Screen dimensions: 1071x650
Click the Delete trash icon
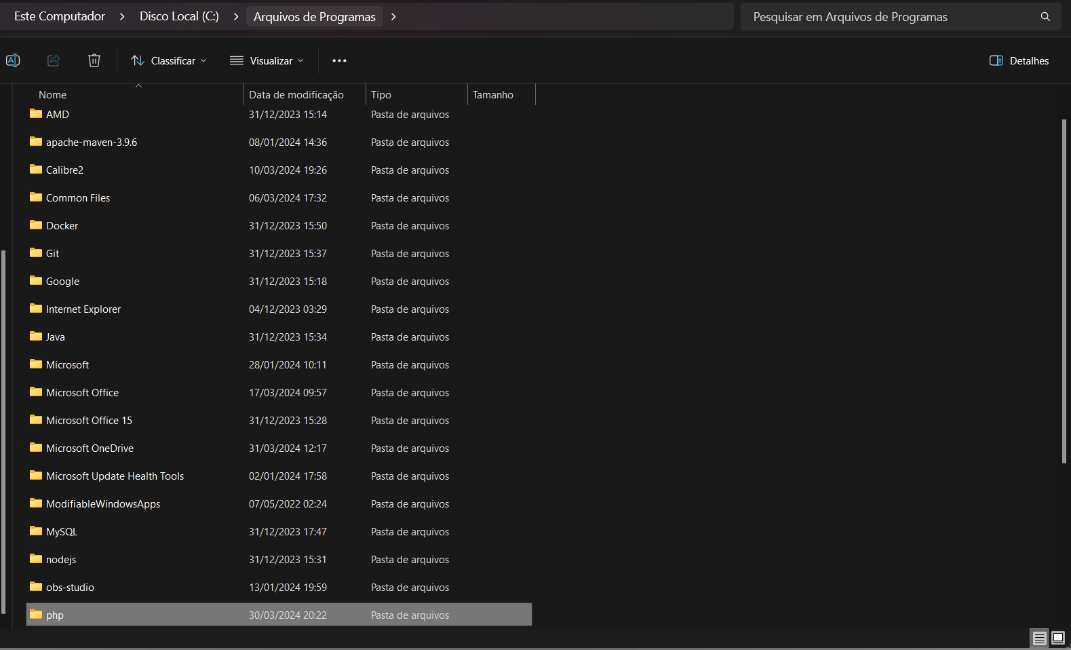94,60
